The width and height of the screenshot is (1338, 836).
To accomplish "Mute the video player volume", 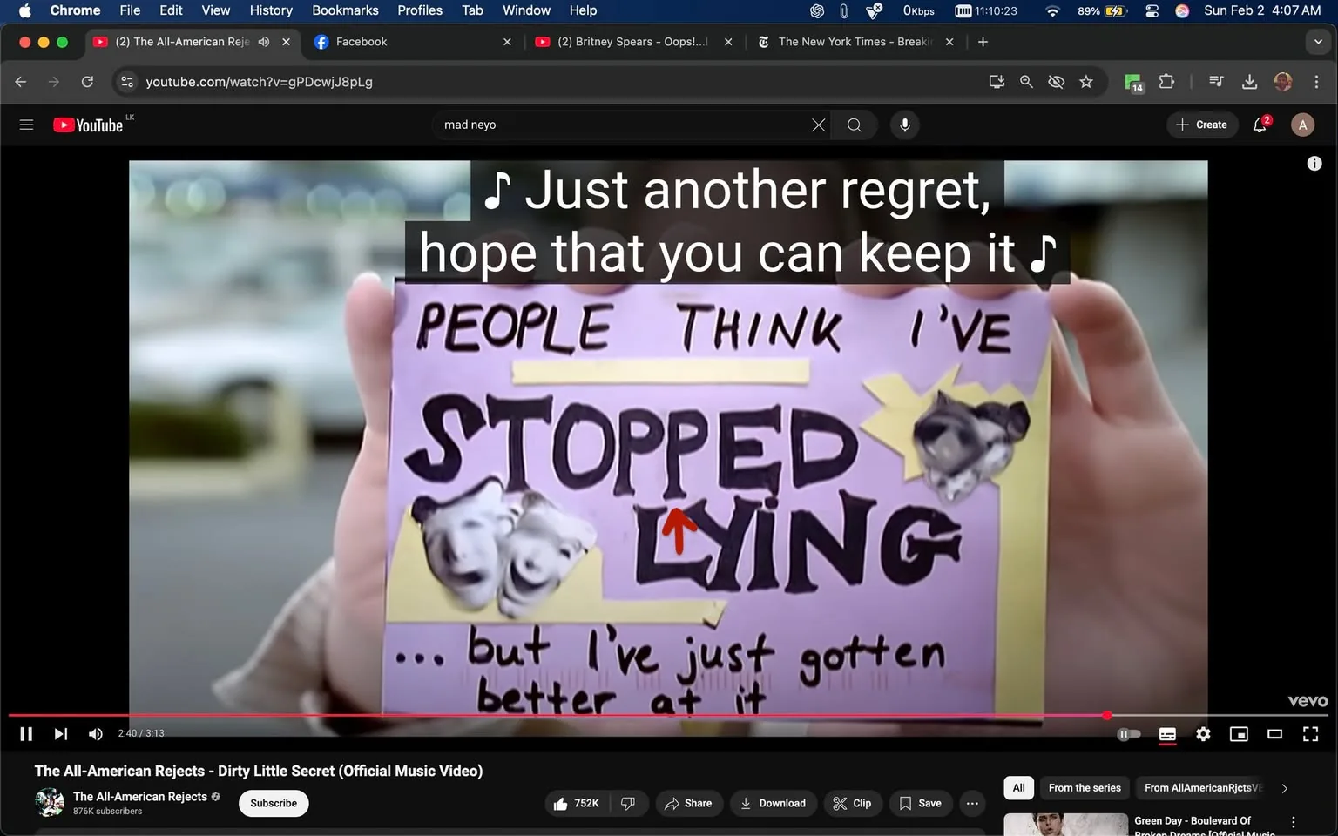I will 96,734.
